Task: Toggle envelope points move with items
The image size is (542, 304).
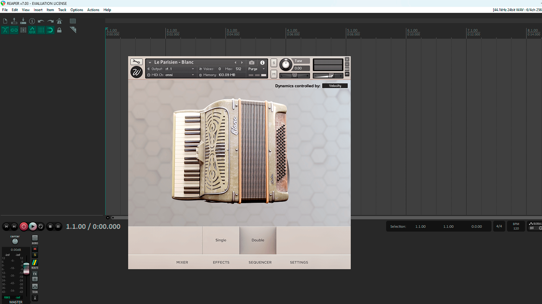Action: point(32,30)
